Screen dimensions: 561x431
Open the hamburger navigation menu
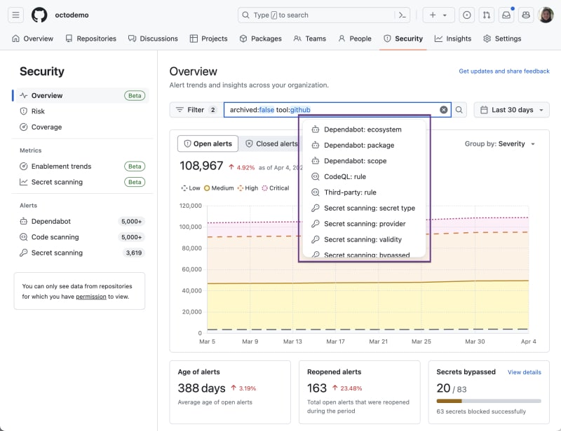(x=17, y=15)
